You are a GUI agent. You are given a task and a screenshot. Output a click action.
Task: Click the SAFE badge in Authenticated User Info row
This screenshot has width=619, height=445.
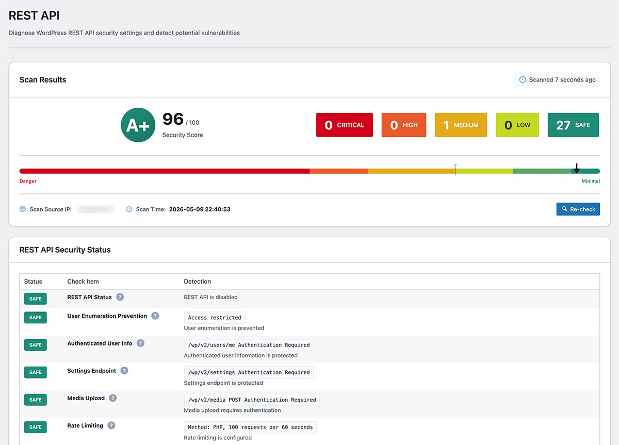coord(36,345)
